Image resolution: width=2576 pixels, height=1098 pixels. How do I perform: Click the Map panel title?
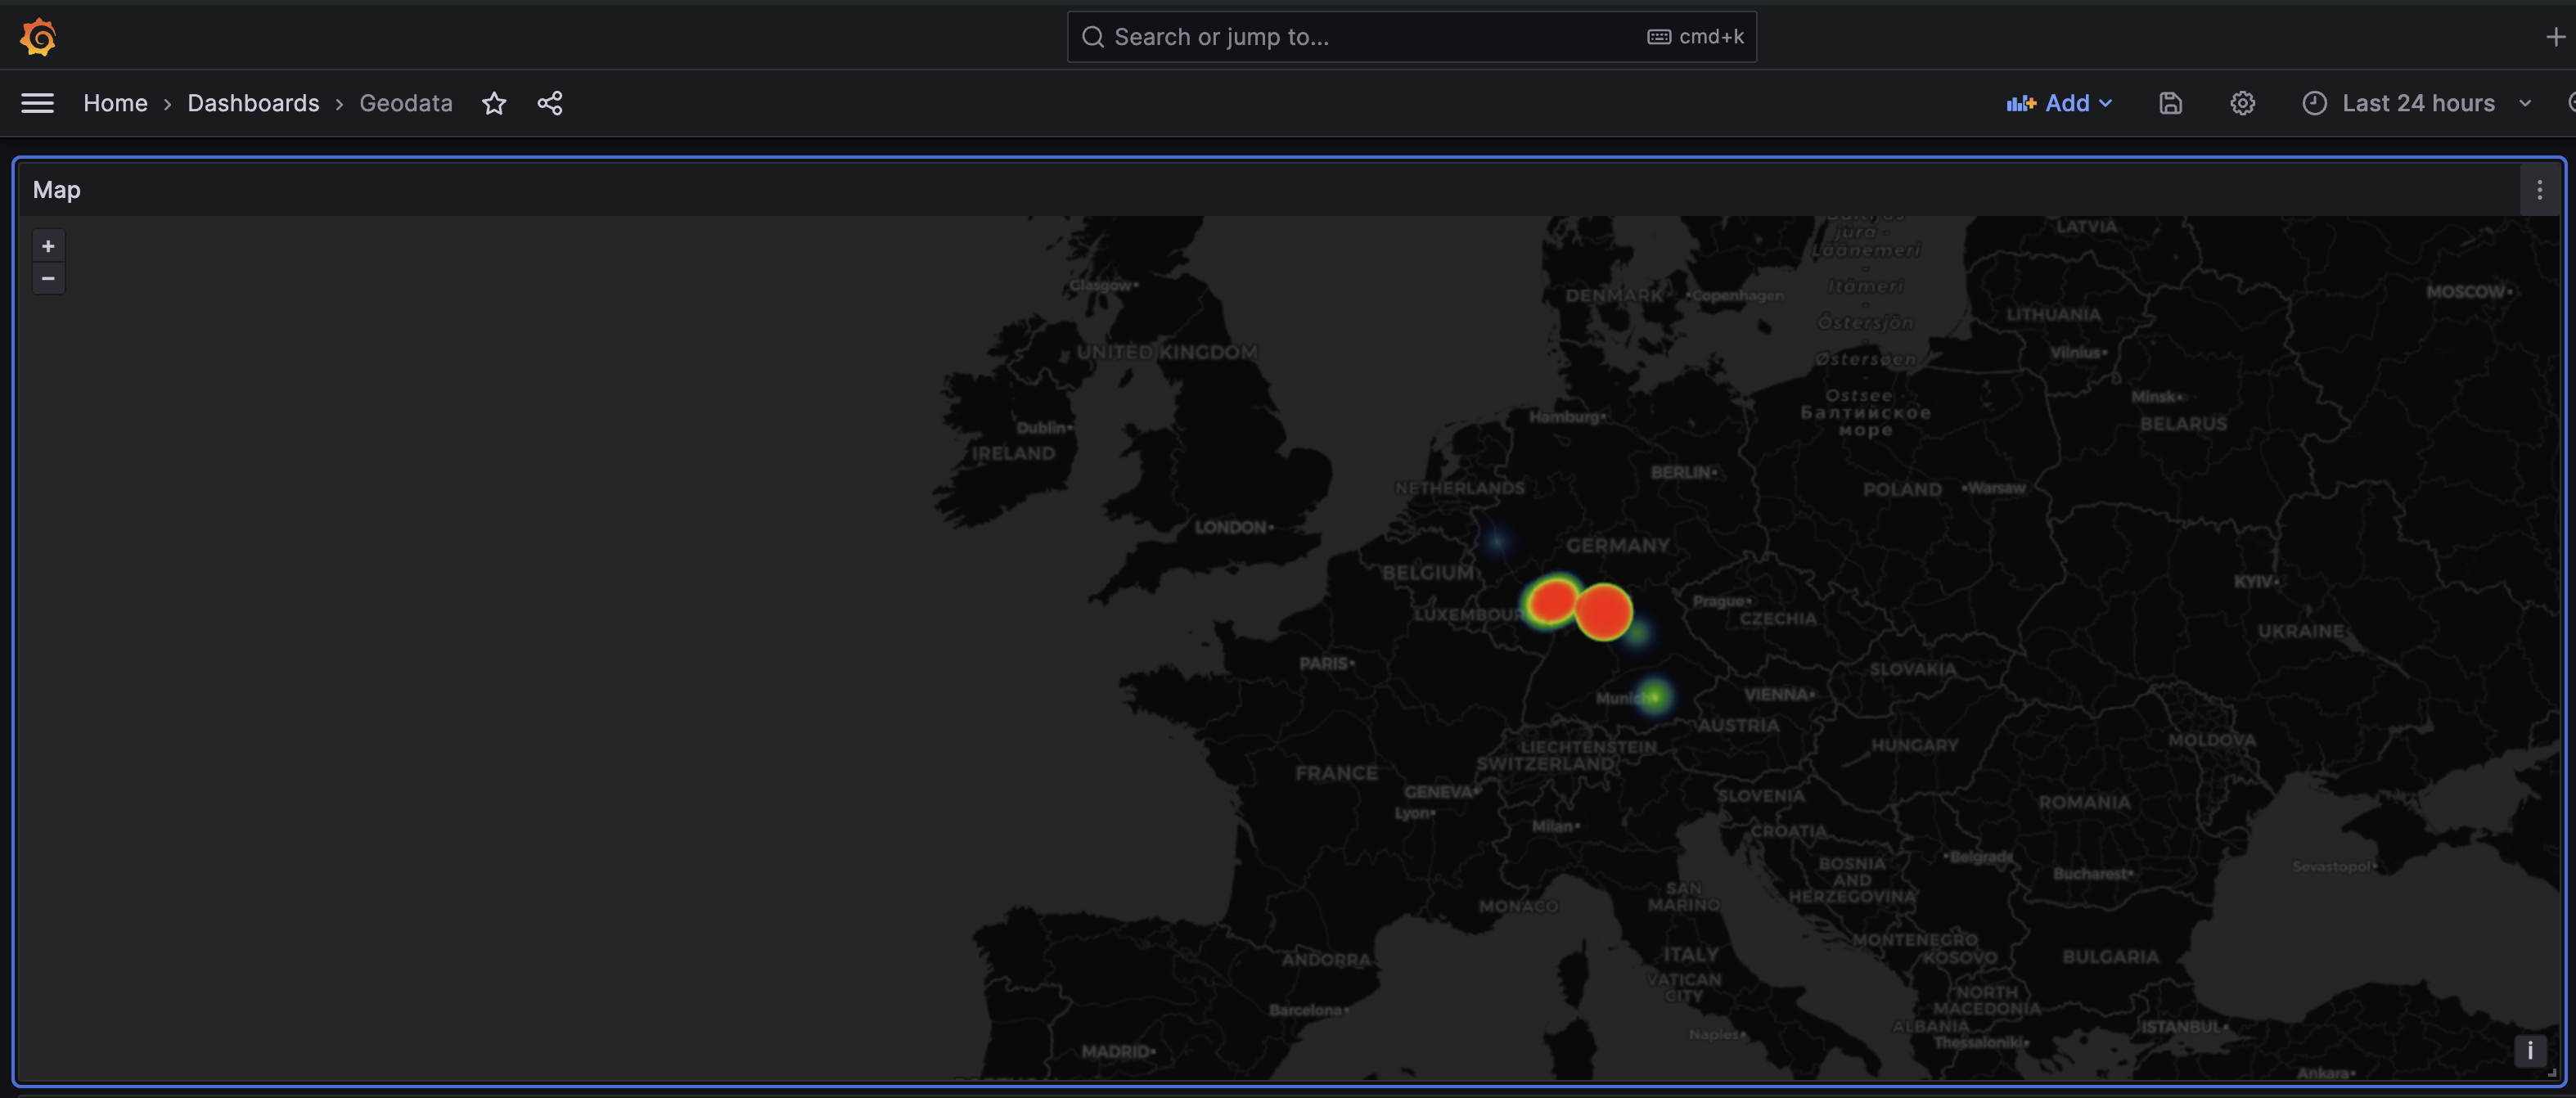[x=57, y=190]
